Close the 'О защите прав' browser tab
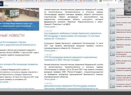This screenshot has height=95, width=131. pos(36,1)
